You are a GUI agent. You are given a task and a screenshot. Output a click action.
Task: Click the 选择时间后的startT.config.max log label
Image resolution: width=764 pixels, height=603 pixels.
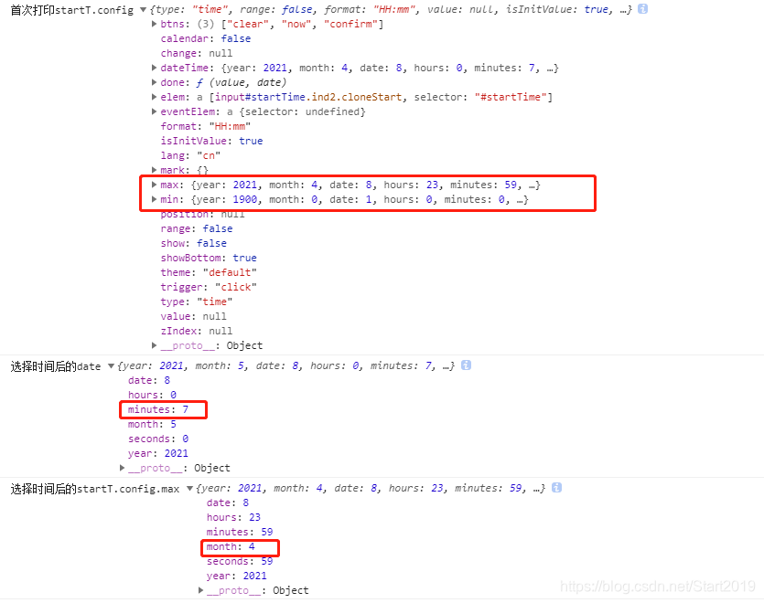[x=95, y=489]
